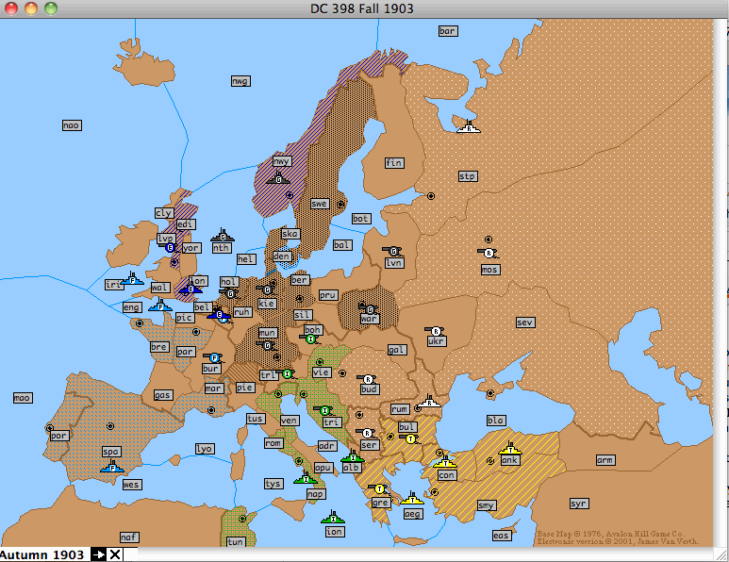729x562 pixels.
Task: Click the 'bla' Black Sea label
Action: point(496,421)
